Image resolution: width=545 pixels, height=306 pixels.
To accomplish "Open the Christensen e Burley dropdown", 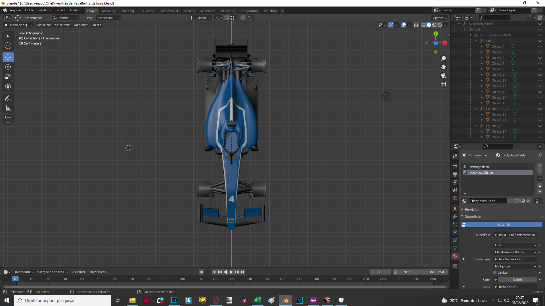I will (515, 252).
